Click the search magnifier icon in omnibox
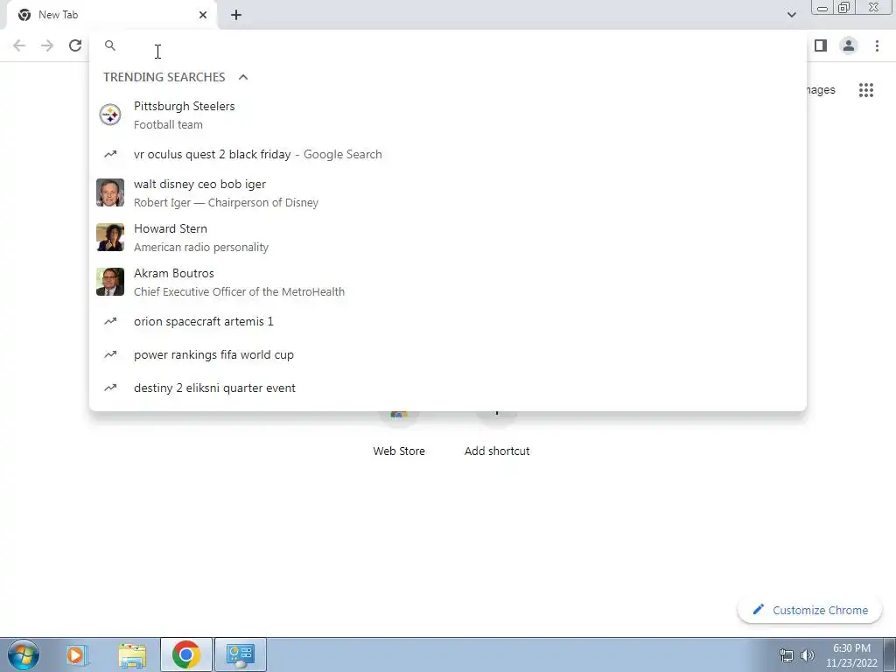Image resolution: width=896 pixels, height=672 pixels. pos(110,45)
